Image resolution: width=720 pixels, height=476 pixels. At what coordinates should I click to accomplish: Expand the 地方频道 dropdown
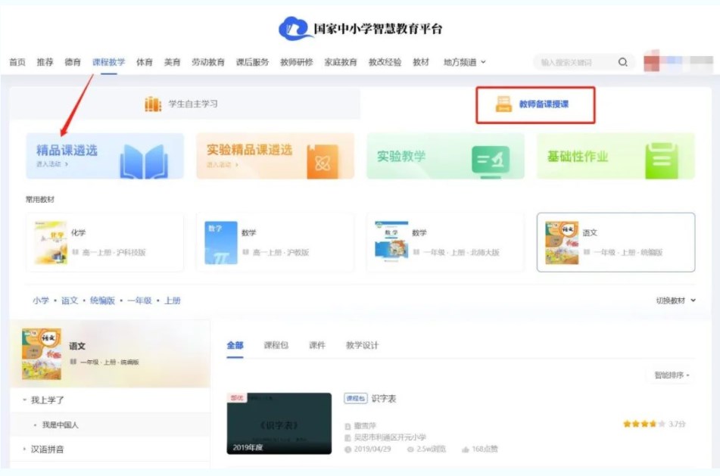tap(464, 62)
